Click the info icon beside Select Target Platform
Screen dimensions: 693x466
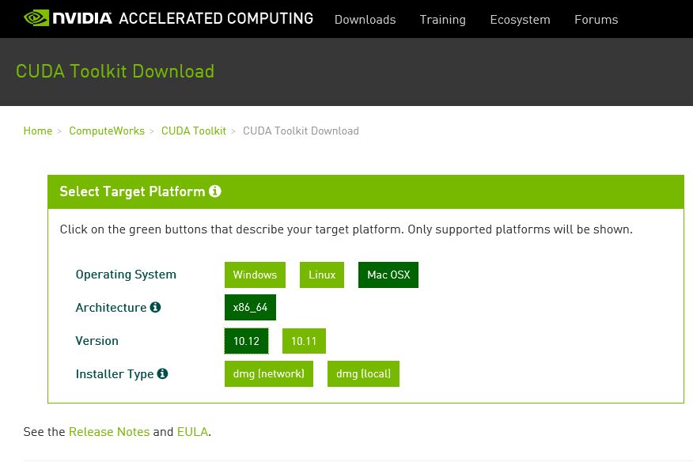point(215,191)
